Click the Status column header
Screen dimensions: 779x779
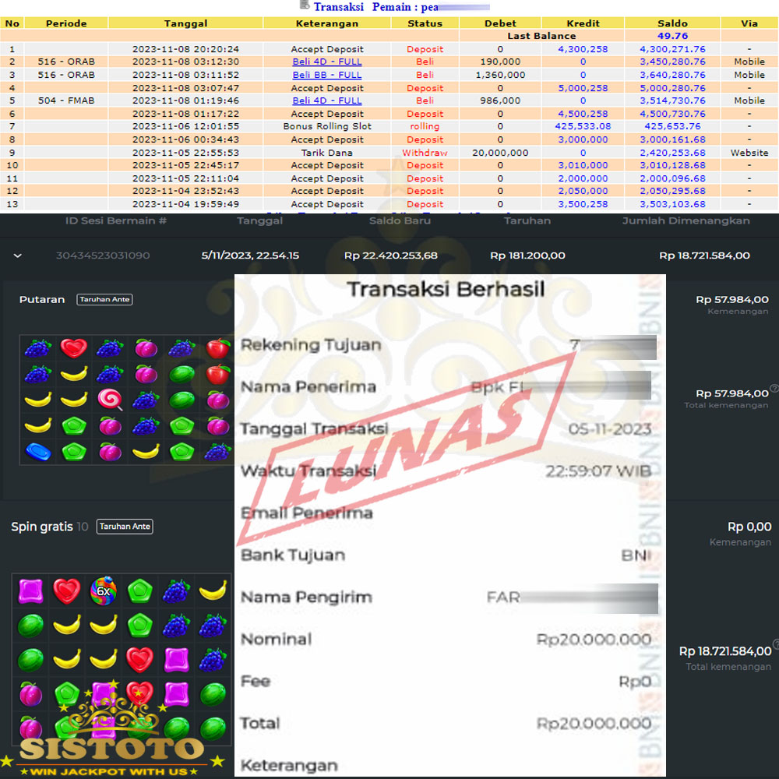click(x=425, y=23)
